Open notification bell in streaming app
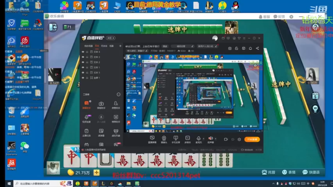 click(x=251, y=48)
